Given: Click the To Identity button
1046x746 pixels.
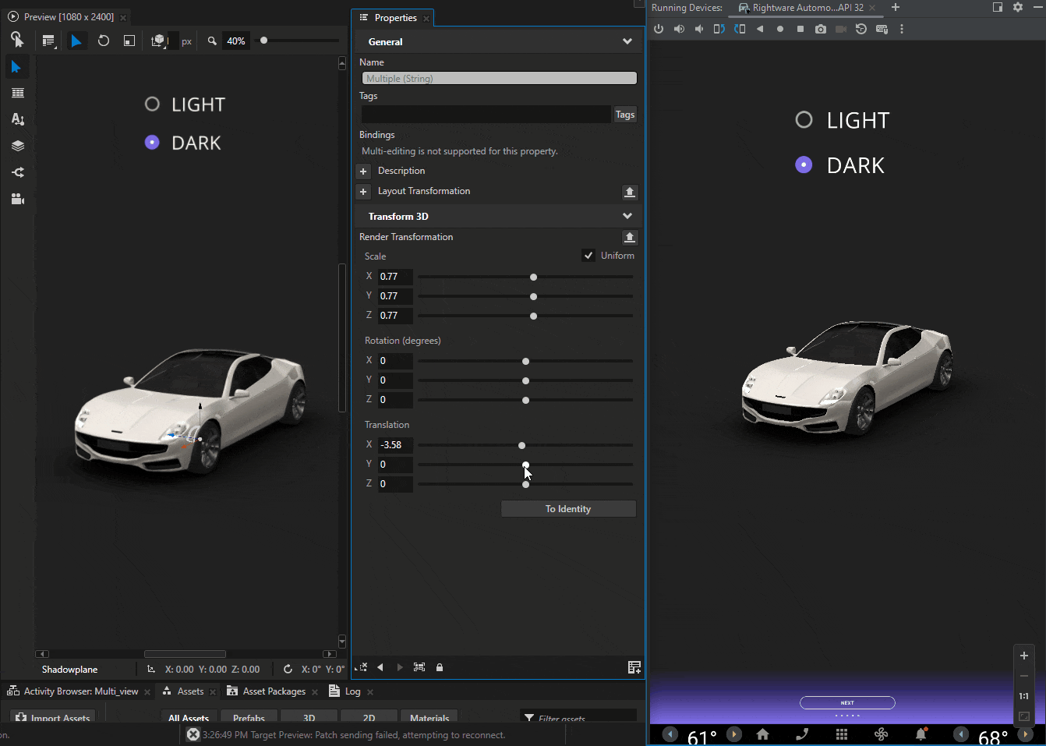Looking at the screenshot, I should [568, 508].
